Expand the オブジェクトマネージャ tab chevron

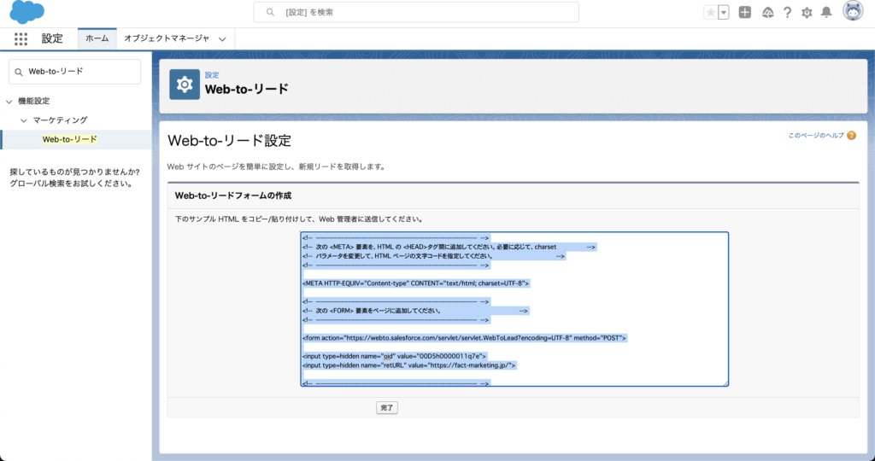point(223,39)
